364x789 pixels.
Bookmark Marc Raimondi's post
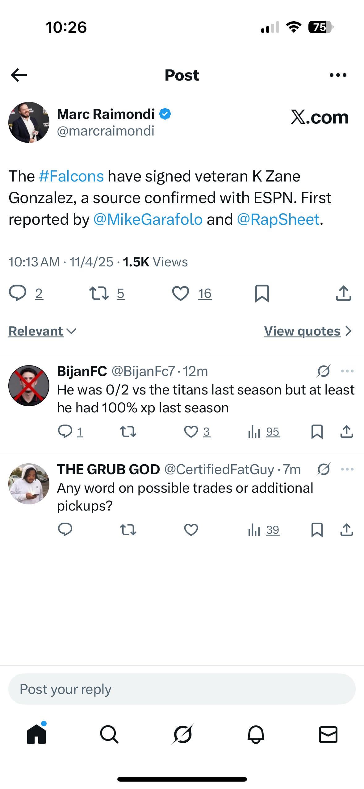tap(262, 293)
